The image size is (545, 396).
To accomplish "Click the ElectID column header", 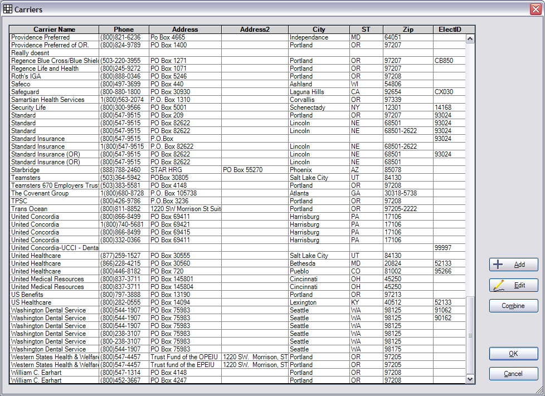I will tap(450, 30).
